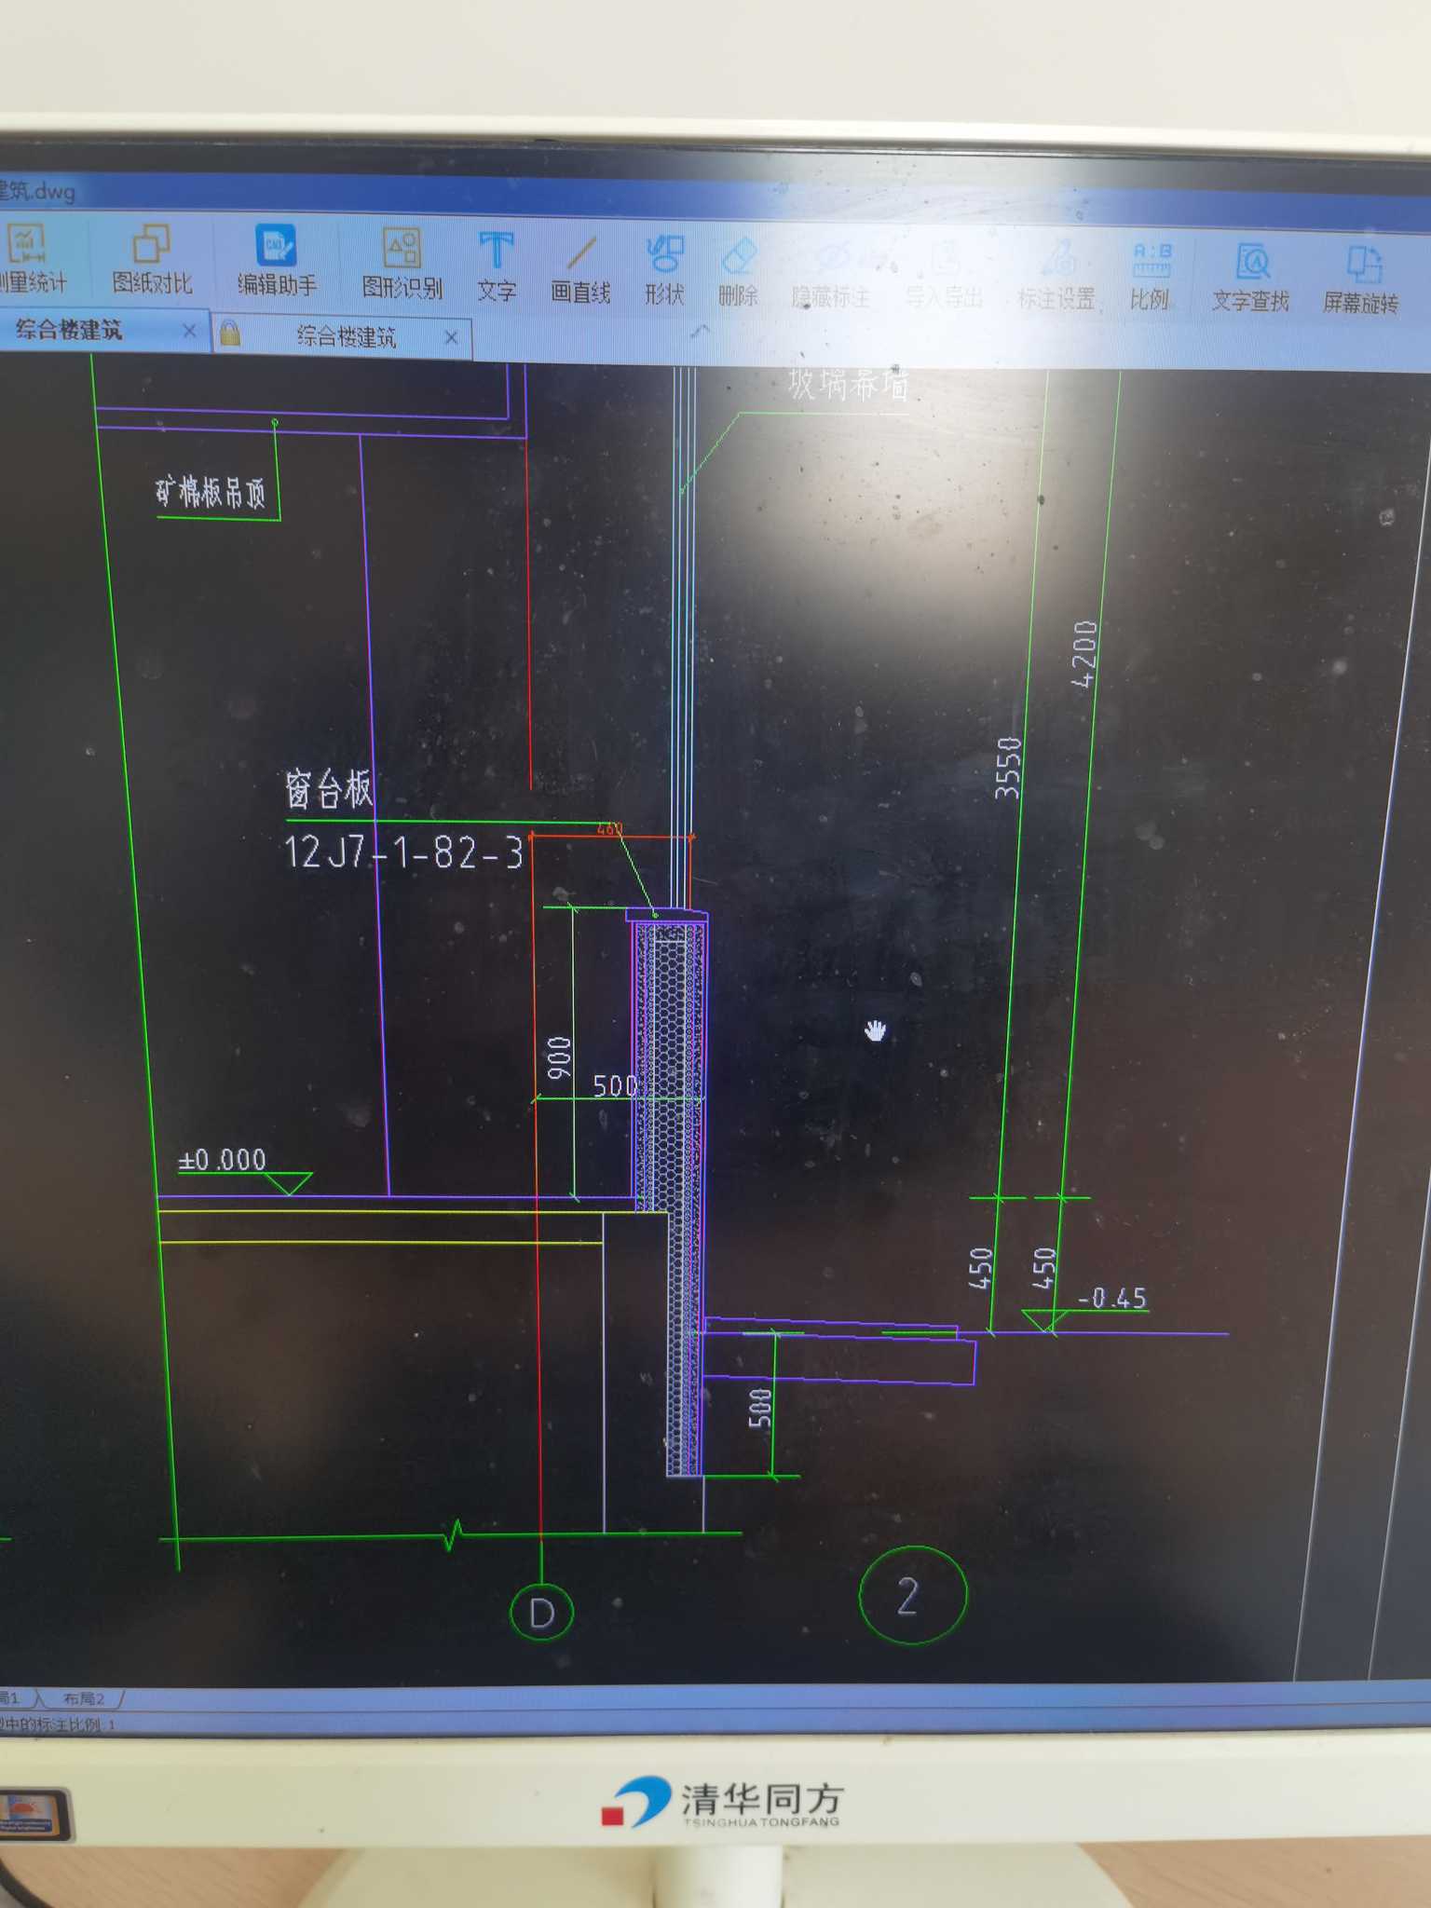Image resolution: width=1431 pixels, height=1908 pixels.
Task: Click the 窗台板 label in drawing
Action: point(329,790)
